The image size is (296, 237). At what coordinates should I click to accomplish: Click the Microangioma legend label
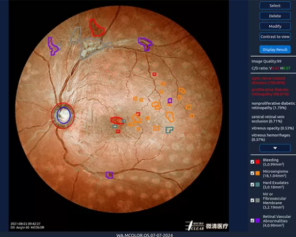click(x=275, y=173)
